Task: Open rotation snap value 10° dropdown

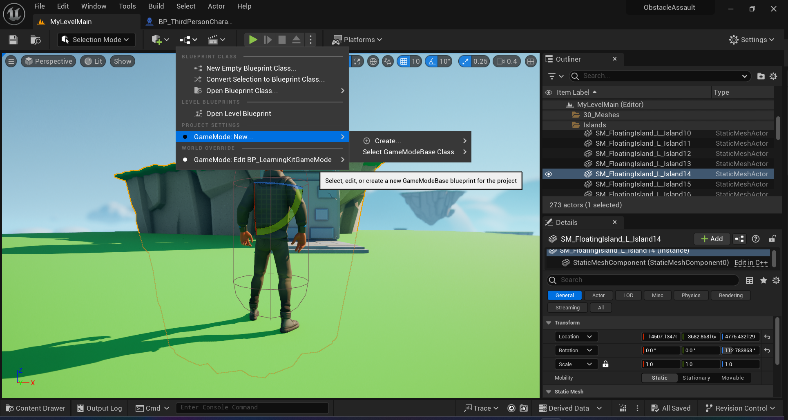Action: pyautogui.click(x=444, y=61)
